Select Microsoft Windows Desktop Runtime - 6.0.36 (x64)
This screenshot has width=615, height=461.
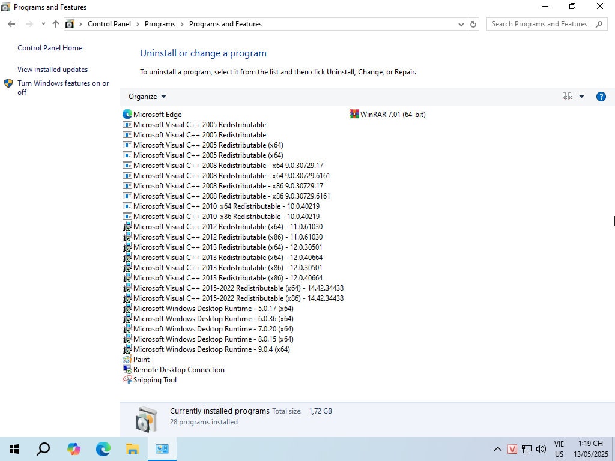click(x=208, y=319)
